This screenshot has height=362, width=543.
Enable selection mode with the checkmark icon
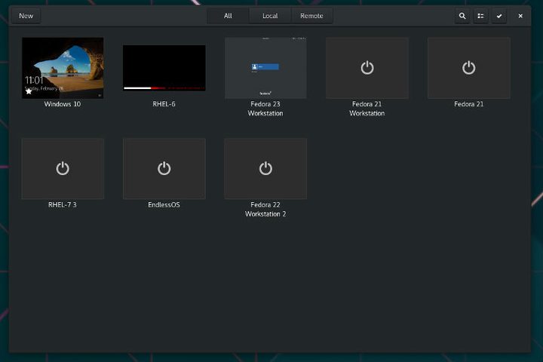click(499, 16)
